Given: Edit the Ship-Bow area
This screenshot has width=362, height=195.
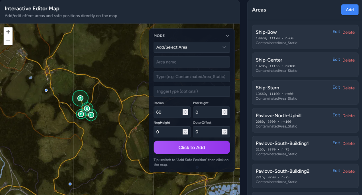Looking at the screenshot, I should (x=336, y=32).
